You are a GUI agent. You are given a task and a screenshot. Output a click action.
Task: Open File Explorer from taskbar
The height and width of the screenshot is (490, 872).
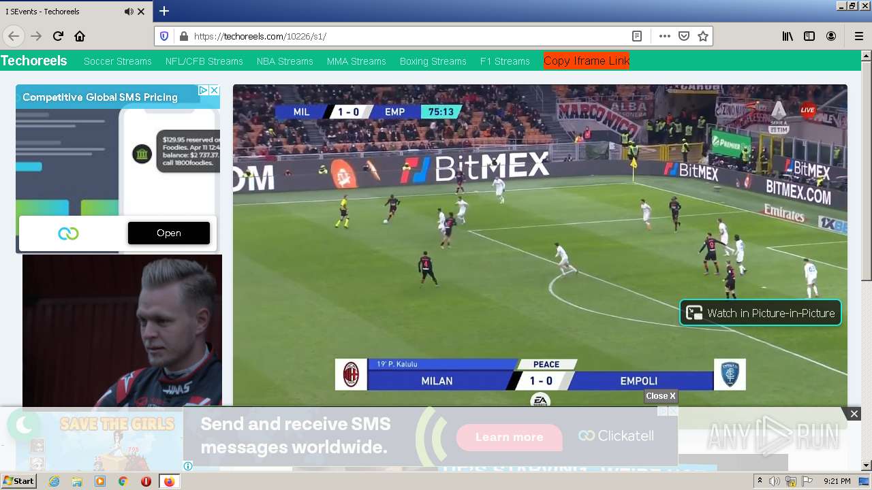pos(77,481)
